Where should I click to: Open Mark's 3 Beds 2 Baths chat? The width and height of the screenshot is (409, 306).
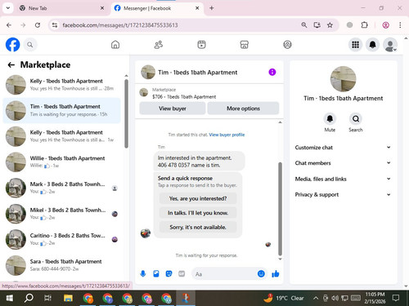pos(61,188)
